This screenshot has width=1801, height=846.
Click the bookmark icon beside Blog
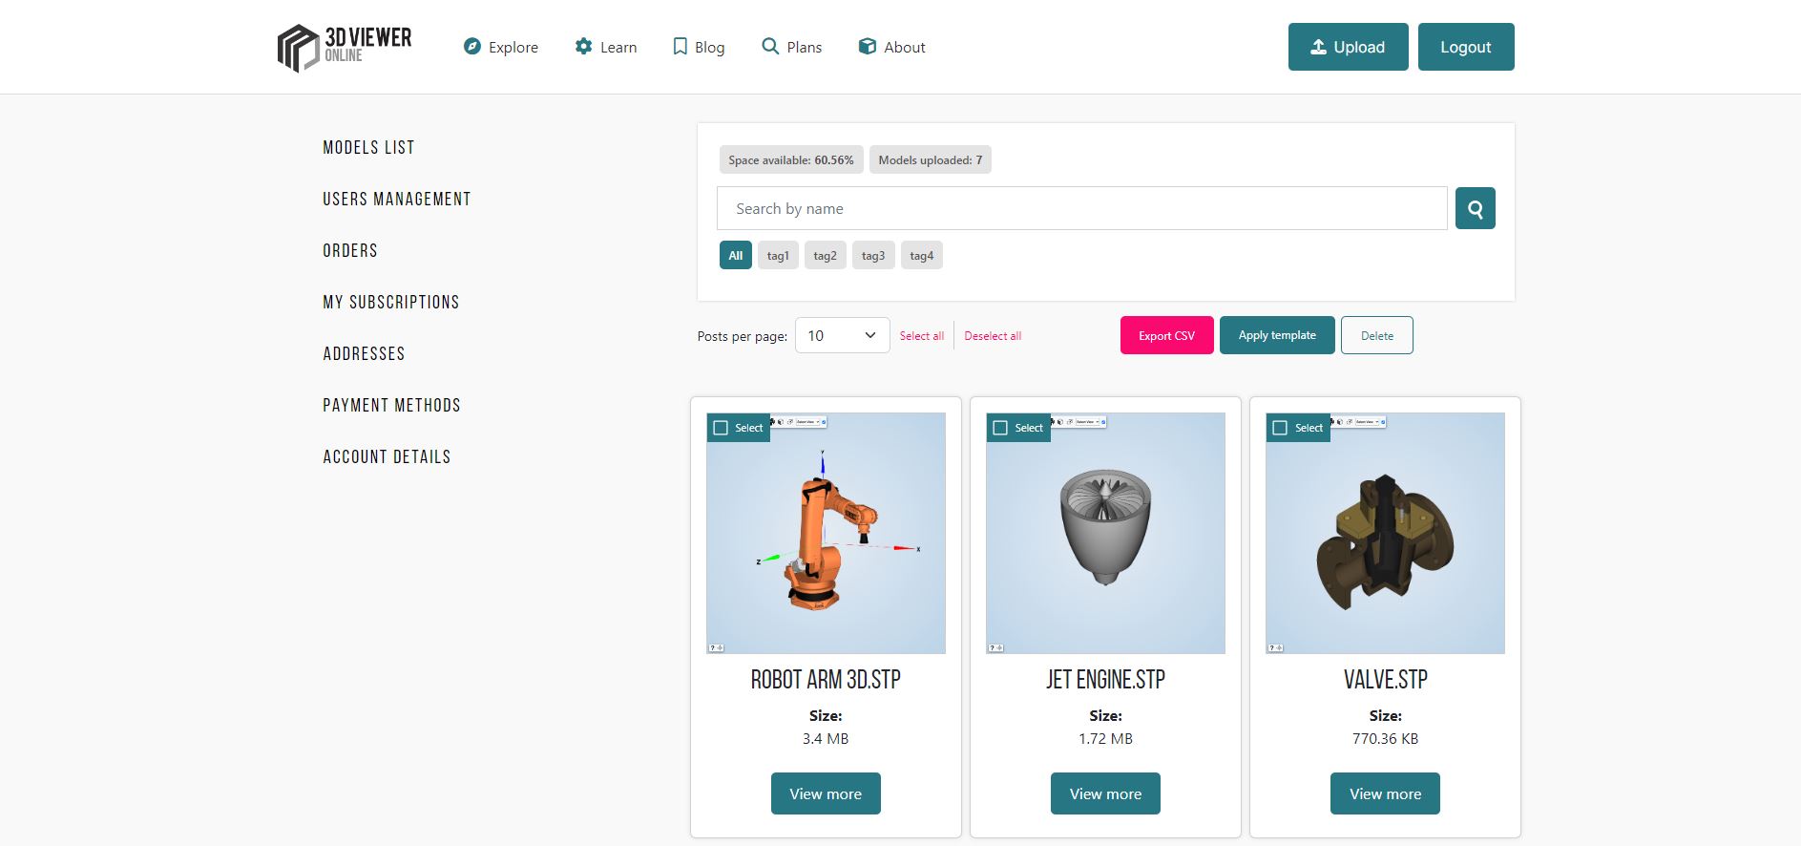click(x=680, y=47)
